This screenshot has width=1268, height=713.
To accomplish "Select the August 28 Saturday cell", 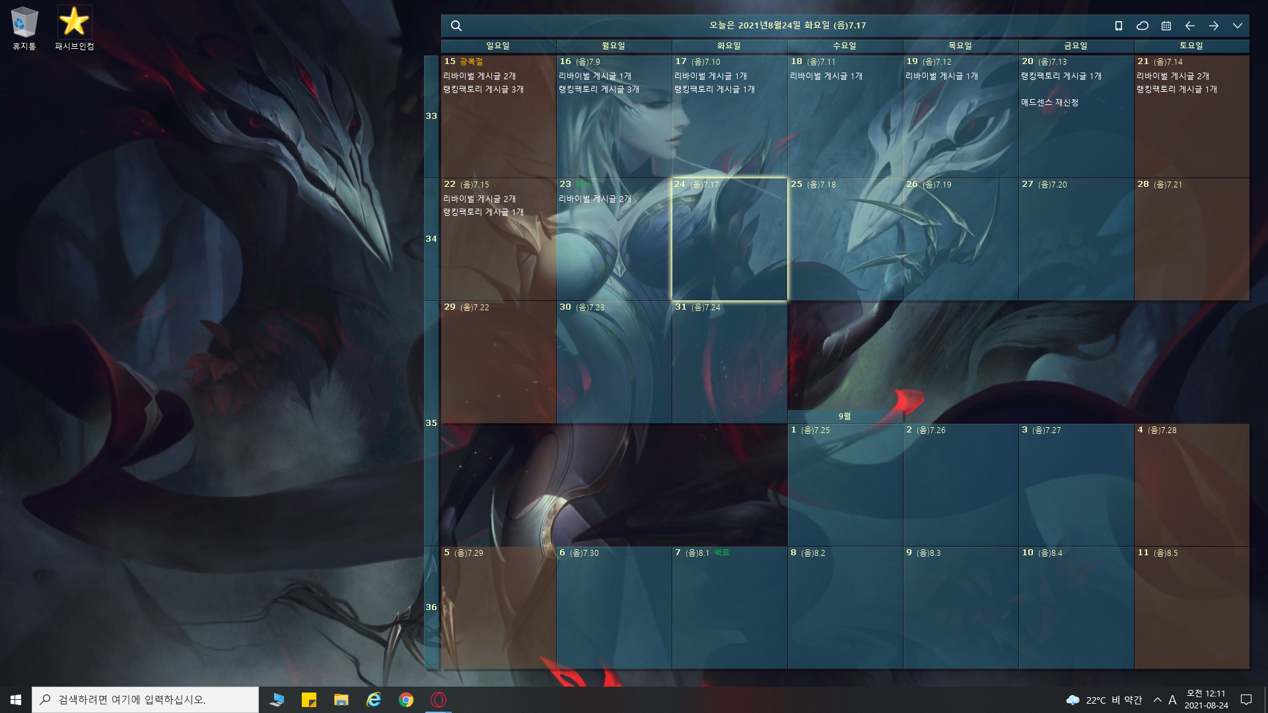I will [1191, 239].
